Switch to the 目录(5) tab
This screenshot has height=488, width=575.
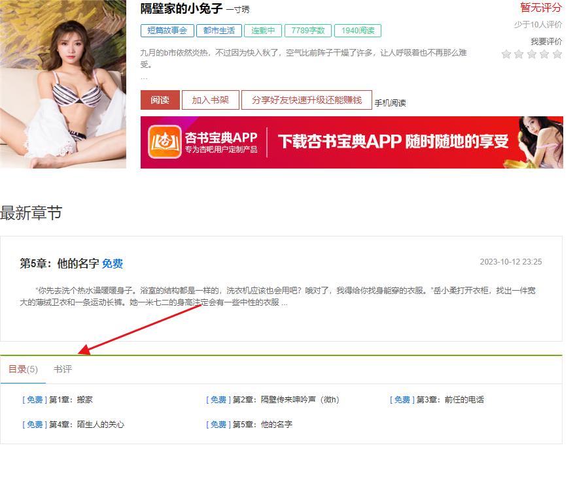23,369
